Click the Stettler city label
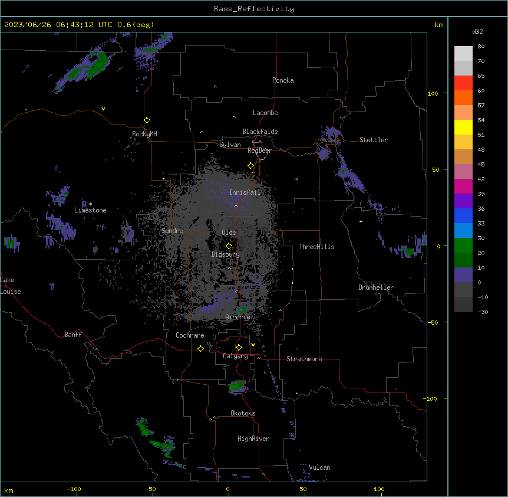This screenshot has width=508, height=497. tap(374, 140)
